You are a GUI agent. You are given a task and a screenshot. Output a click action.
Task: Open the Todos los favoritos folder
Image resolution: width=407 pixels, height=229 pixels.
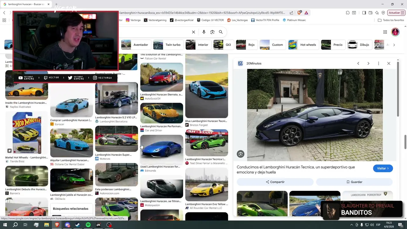click(x=391, y=20)
